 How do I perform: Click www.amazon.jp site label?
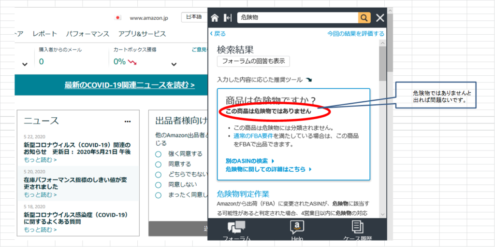pos(149,18)
